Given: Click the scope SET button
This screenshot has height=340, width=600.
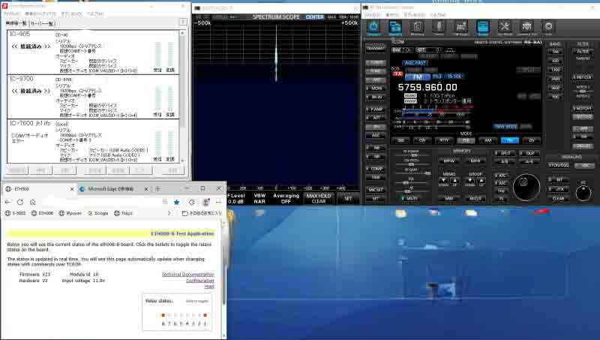Looking at the screenshot, I should tap(348, 198).
